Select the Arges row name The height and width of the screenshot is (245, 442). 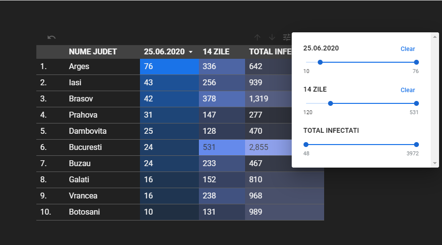[79, 66]
